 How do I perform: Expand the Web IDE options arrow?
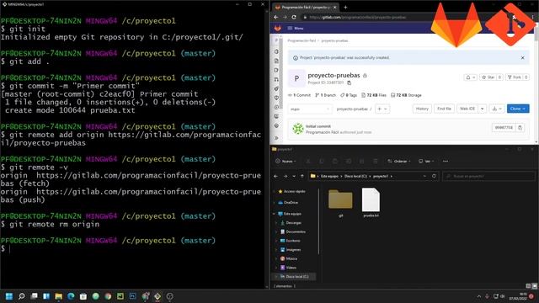click(x=483, y=109)
